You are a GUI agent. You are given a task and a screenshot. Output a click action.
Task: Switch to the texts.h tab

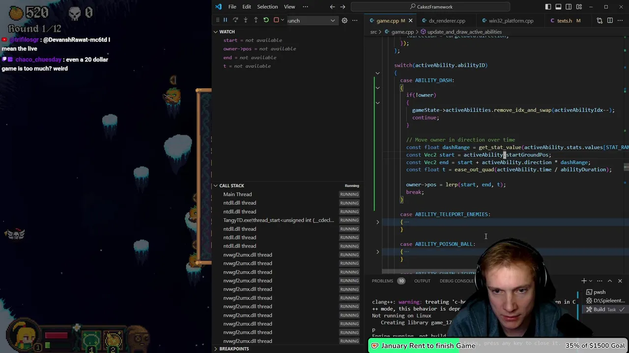point(564,21)
